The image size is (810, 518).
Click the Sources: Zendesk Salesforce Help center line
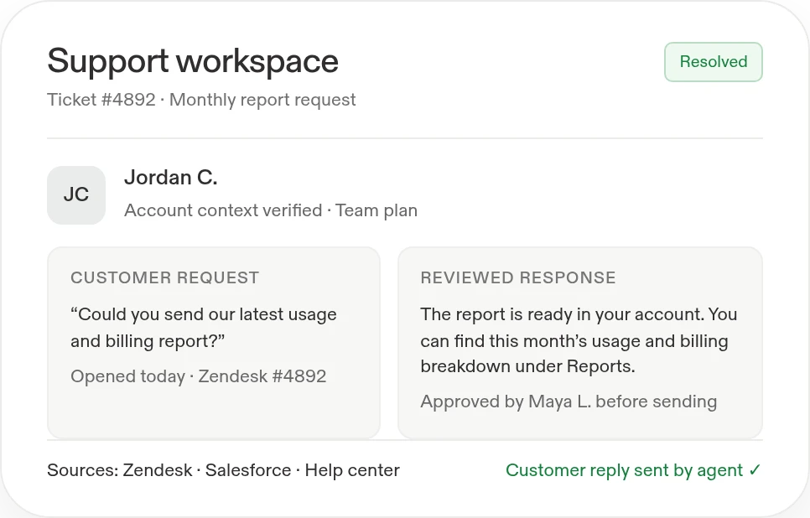click(223, 470)
